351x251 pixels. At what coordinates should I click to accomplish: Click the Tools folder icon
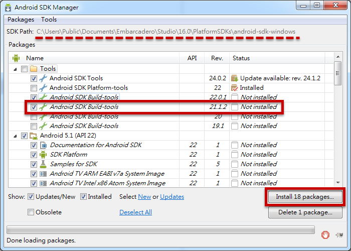coord(34,69)
